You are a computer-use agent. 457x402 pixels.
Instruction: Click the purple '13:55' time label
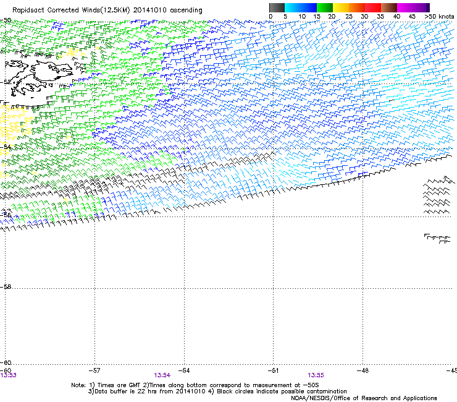click(316, 375)
